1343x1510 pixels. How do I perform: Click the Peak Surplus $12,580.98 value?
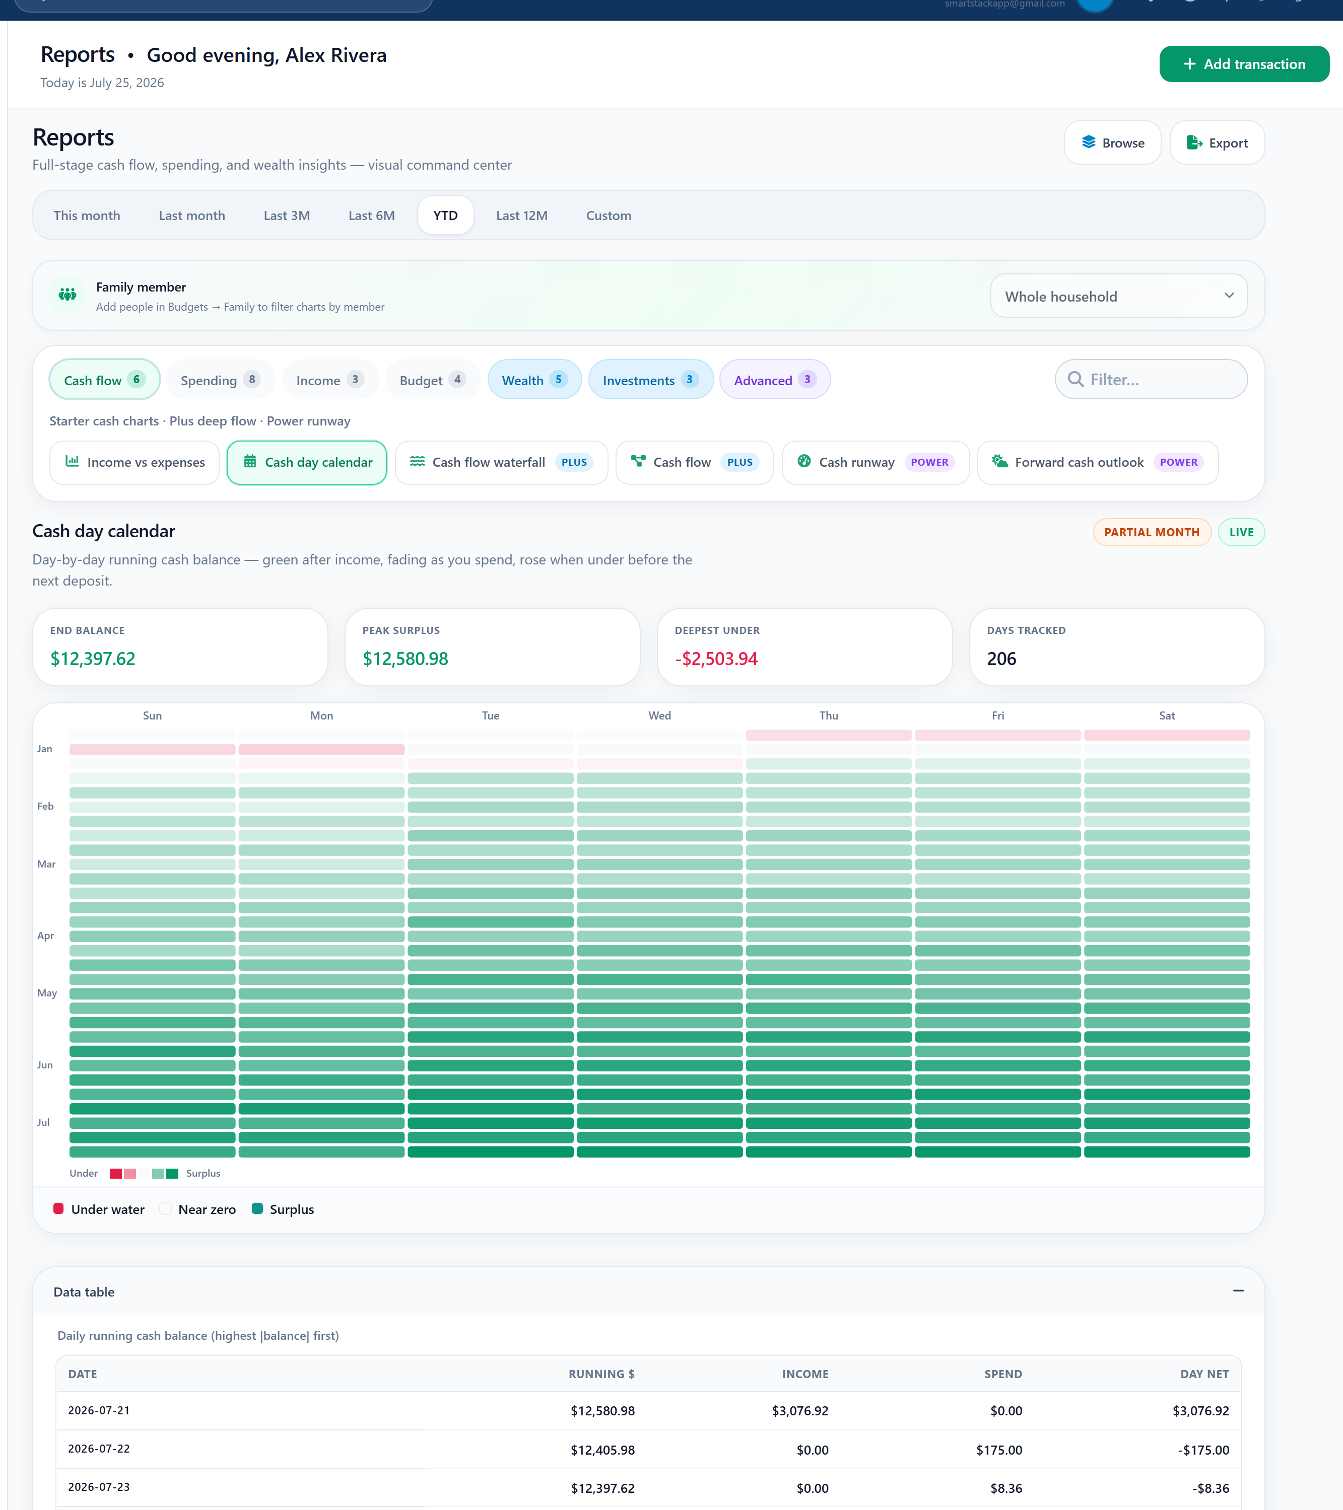(405, 659)
